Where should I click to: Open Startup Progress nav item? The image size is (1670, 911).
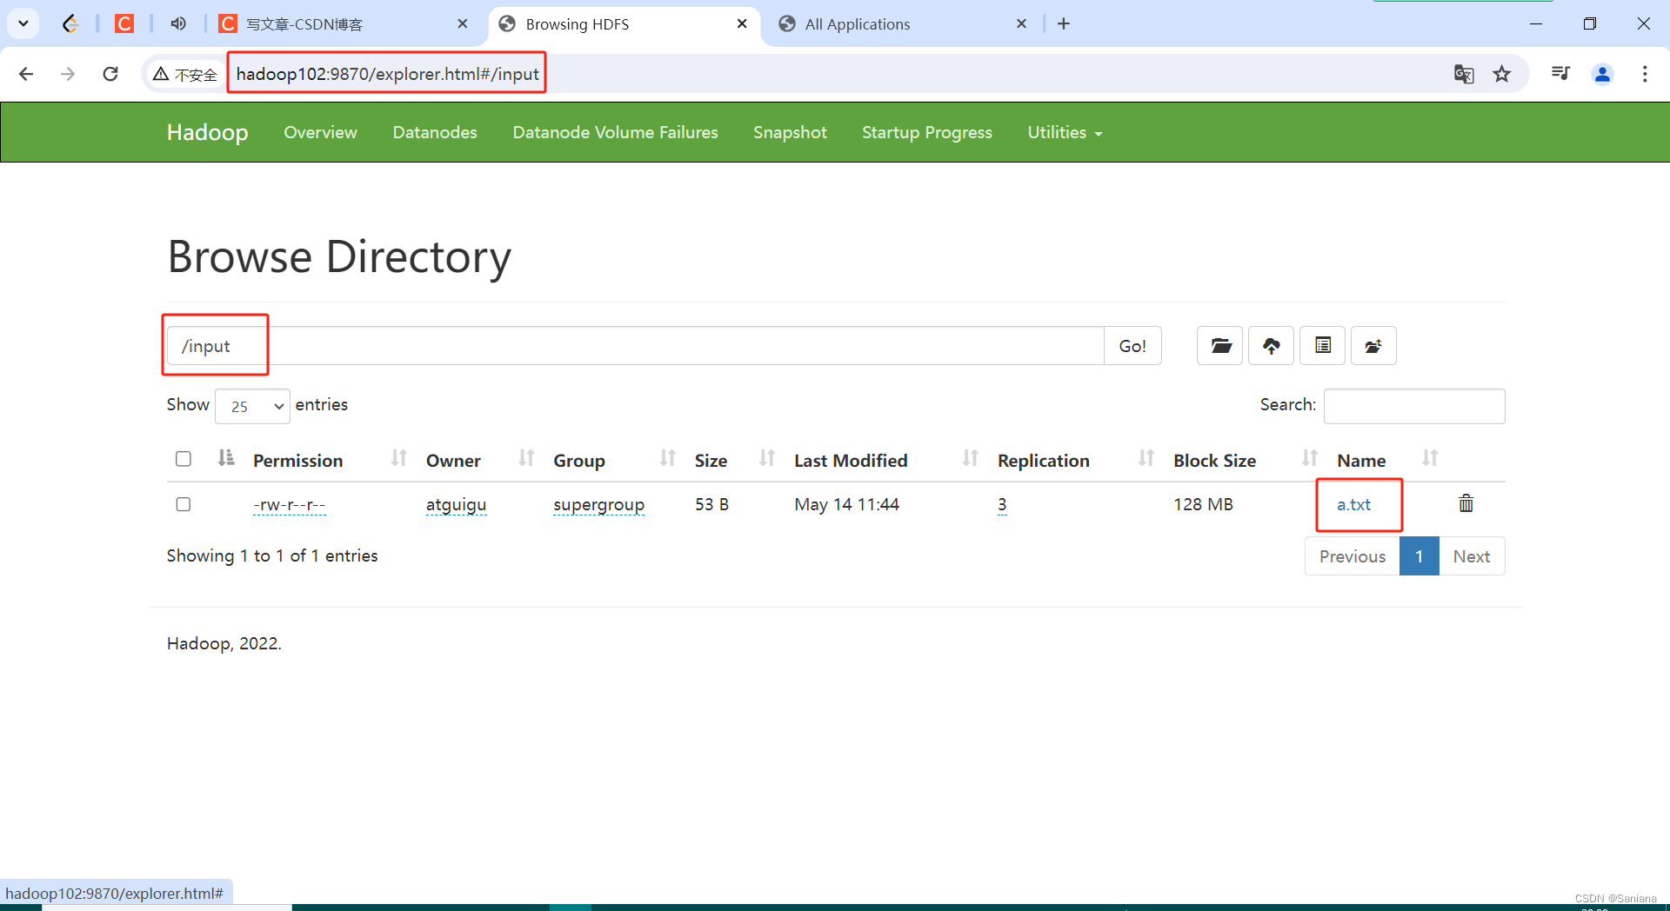click(927, 132)
